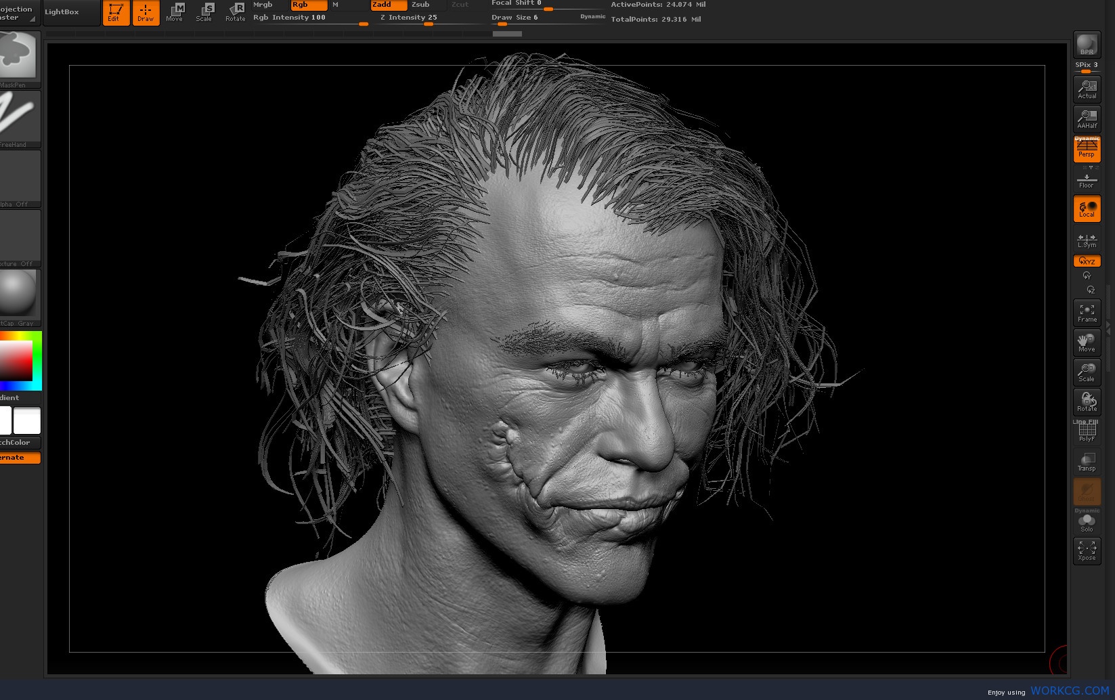Toggle Solo mode

click(x=1087, y=521)
